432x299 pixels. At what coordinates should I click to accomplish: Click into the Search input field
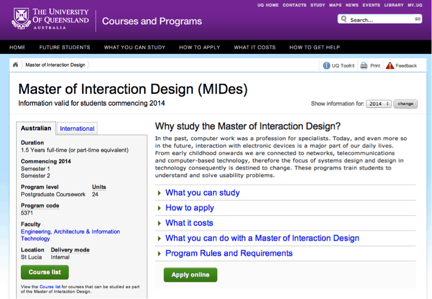tap(380, 19)
